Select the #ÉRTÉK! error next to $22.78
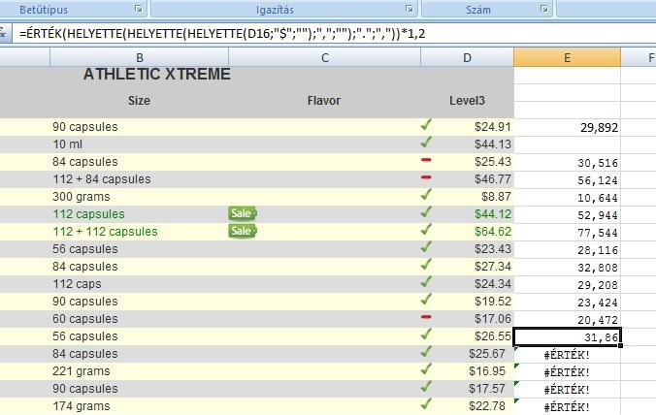656x415 pixels. point(567,406)
